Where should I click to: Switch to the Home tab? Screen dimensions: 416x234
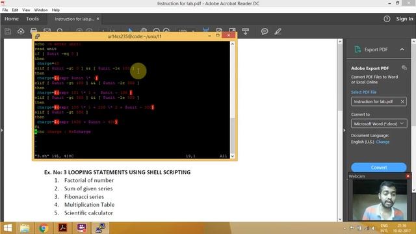[x=12, y=19]
